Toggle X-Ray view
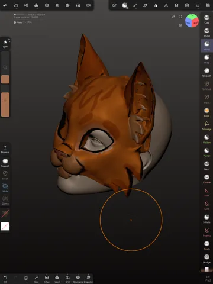This screenshot has height=284, width=213. (47, 279)
